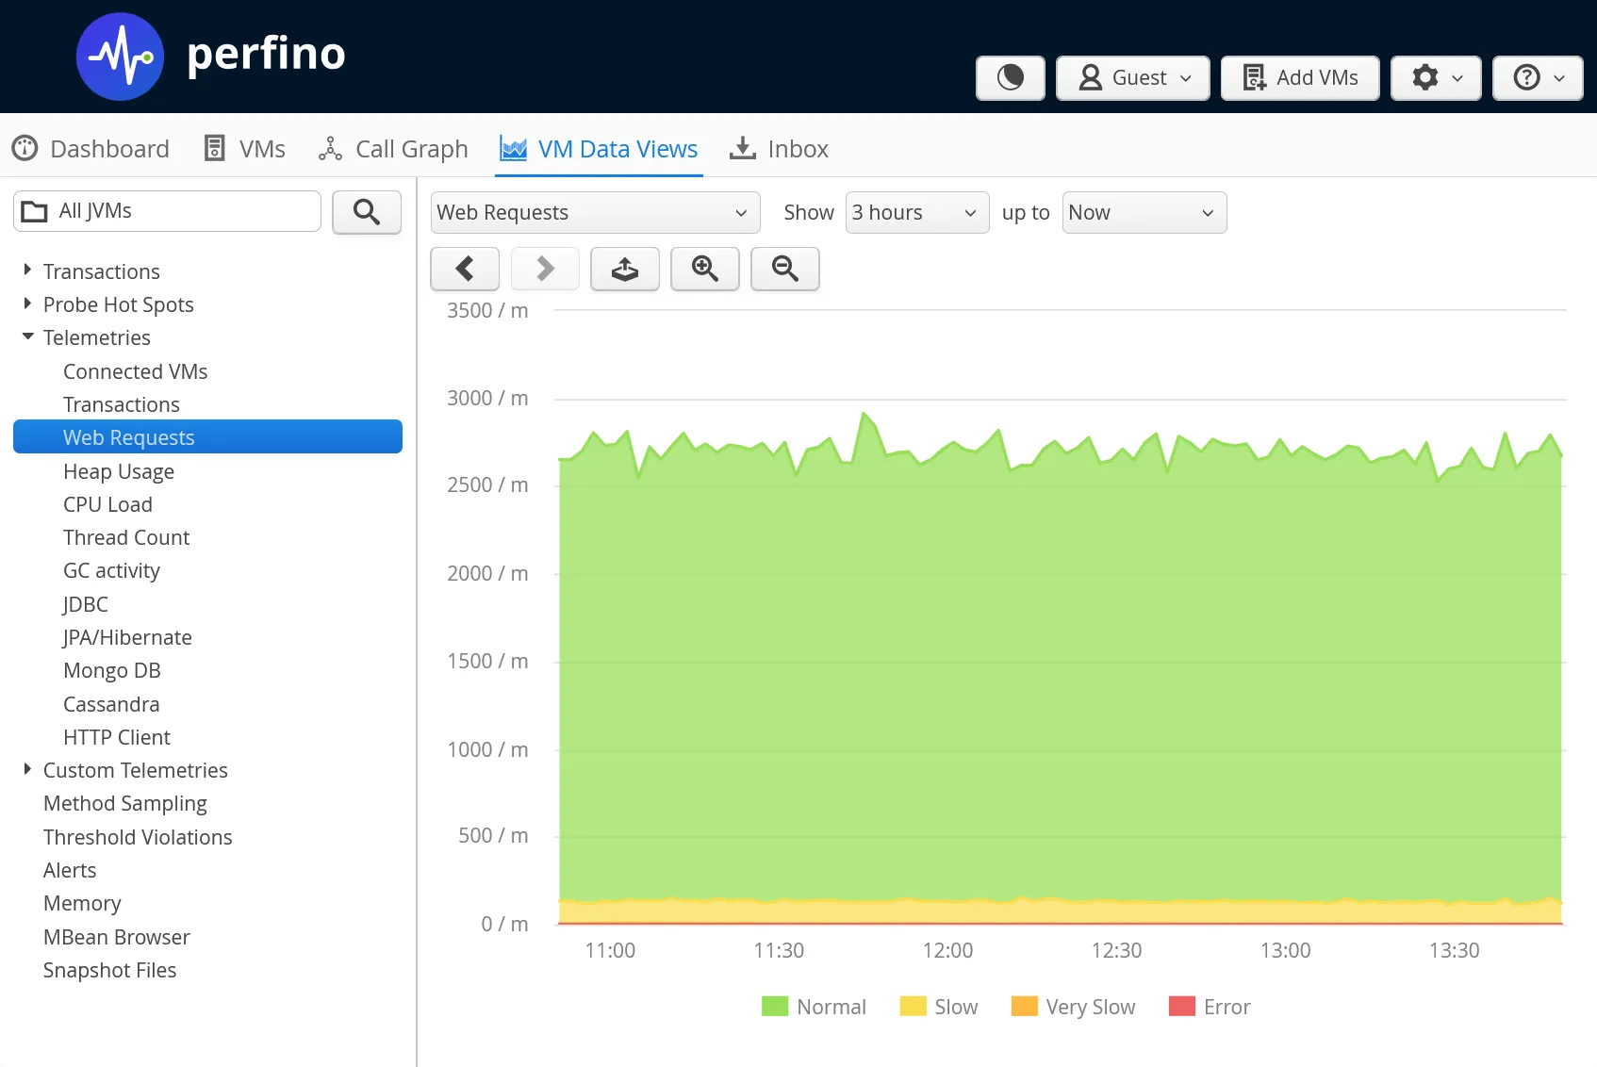Open the settings gear menu
The height and width of the screenshot is (1067, 1597).
(x=1435, y=77)
